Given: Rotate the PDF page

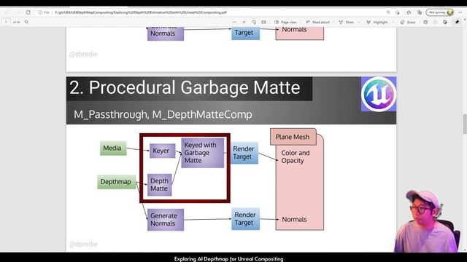Looking at the screenshot, I should [254, 22].
